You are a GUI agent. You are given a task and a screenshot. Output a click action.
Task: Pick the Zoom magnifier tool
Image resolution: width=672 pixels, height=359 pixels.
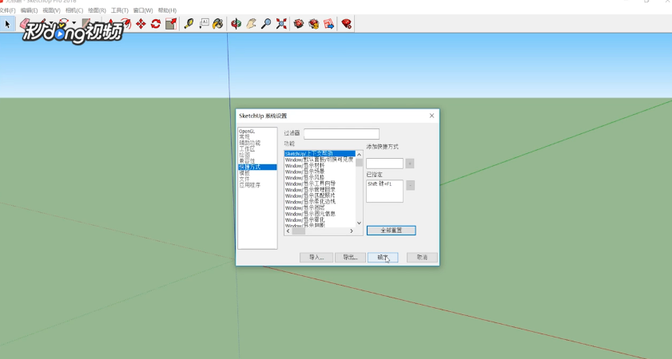point(266,24)
